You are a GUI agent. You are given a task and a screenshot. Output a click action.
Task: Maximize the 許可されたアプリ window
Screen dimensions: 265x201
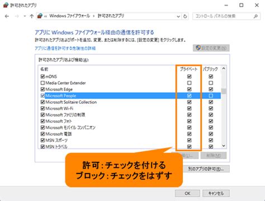tap(242, 5)
